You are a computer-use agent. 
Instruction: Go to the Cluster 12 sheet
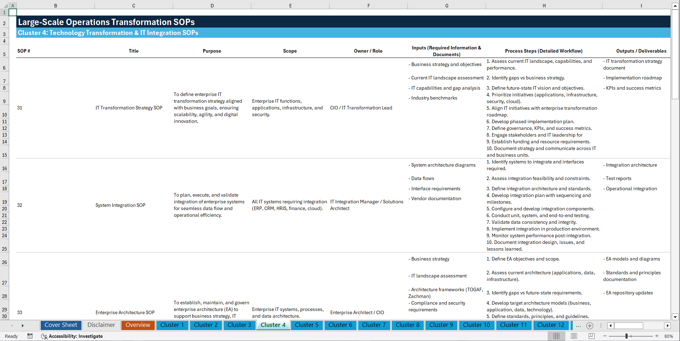(x=551, y=325)
